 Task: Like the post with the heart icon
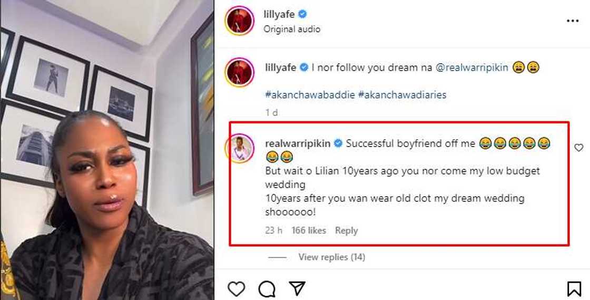(x=237, y=288)
